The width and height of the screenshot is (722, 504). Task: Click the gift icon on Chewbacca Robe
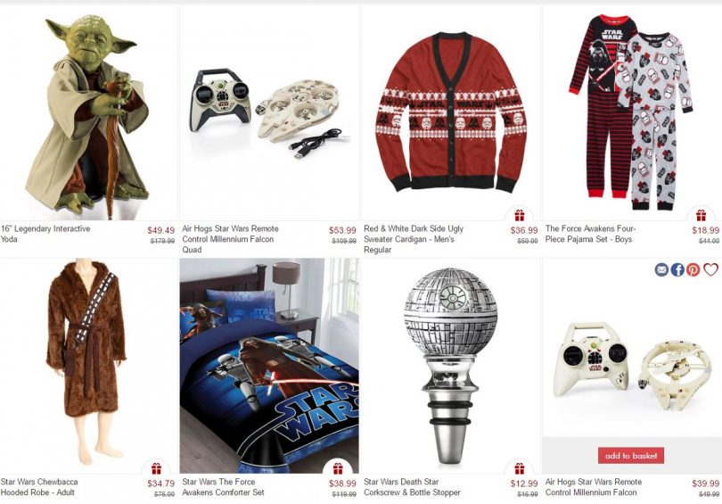tap(156, 468)
